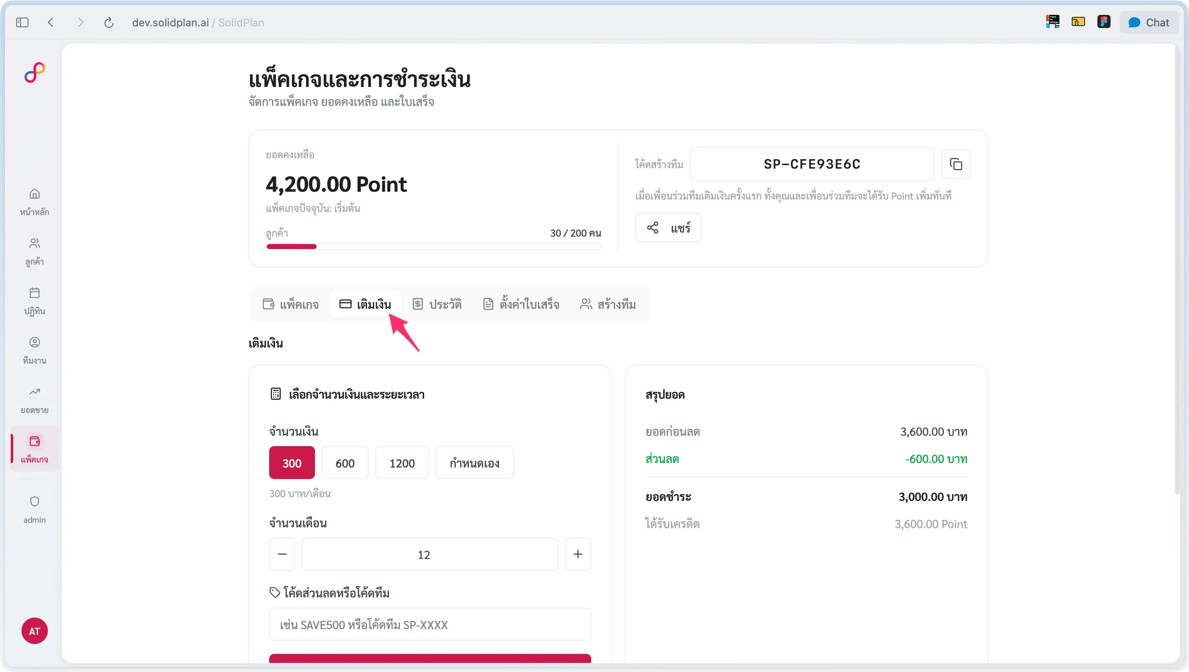Open ทีมงาน team in sidebar
Screen dimensions: 1189x672
[35, 350]
